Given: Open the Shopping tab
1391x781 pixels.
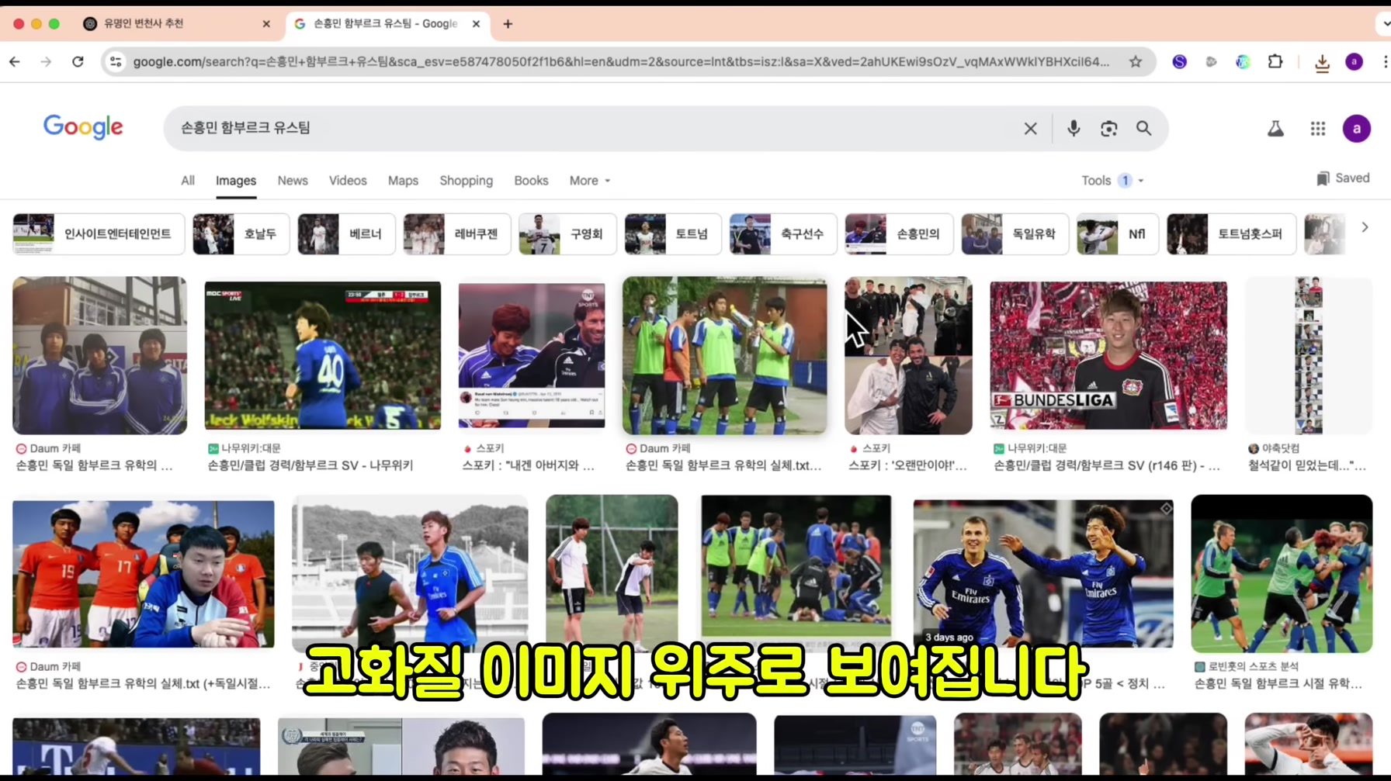Looking at the screenshot, I should [x=466, y=181].
